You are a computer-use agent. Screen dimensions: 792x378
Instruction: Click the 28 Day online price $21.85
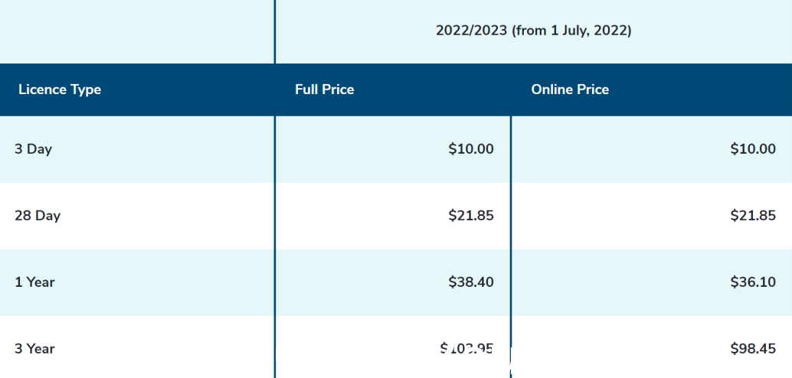pos(752,216)
